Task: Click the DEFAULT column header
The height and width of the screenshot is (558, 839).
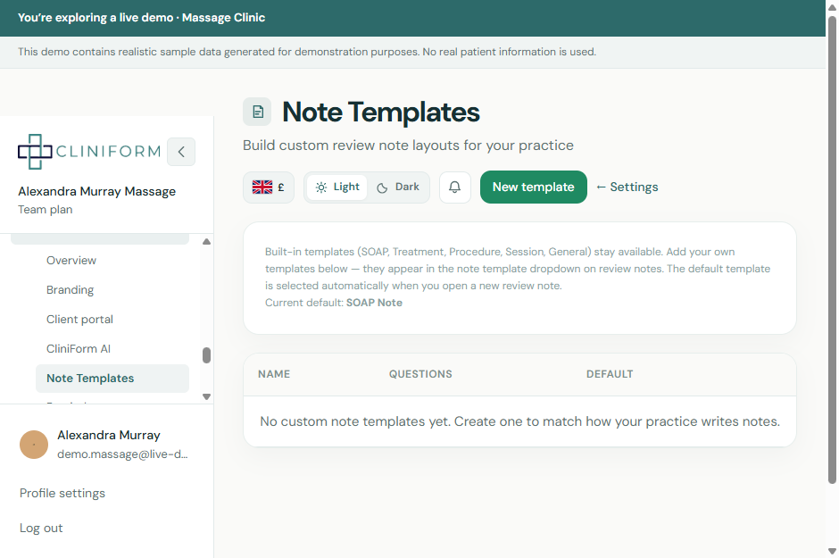Action: pyautogui.click(x=610, y=374)
